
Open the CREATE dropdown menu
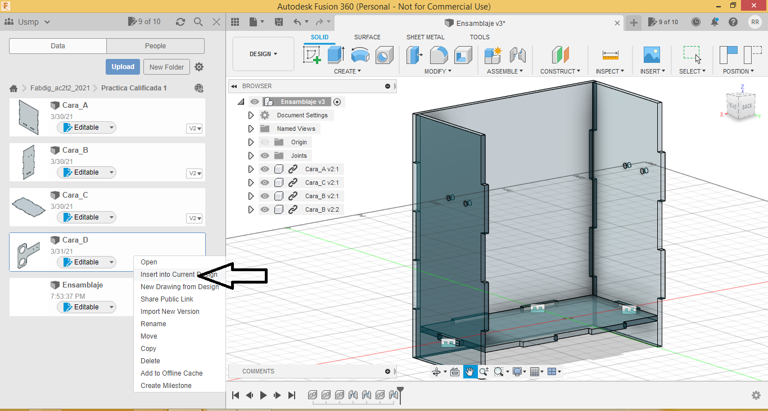pyautogui.click(x=347, y=71)
